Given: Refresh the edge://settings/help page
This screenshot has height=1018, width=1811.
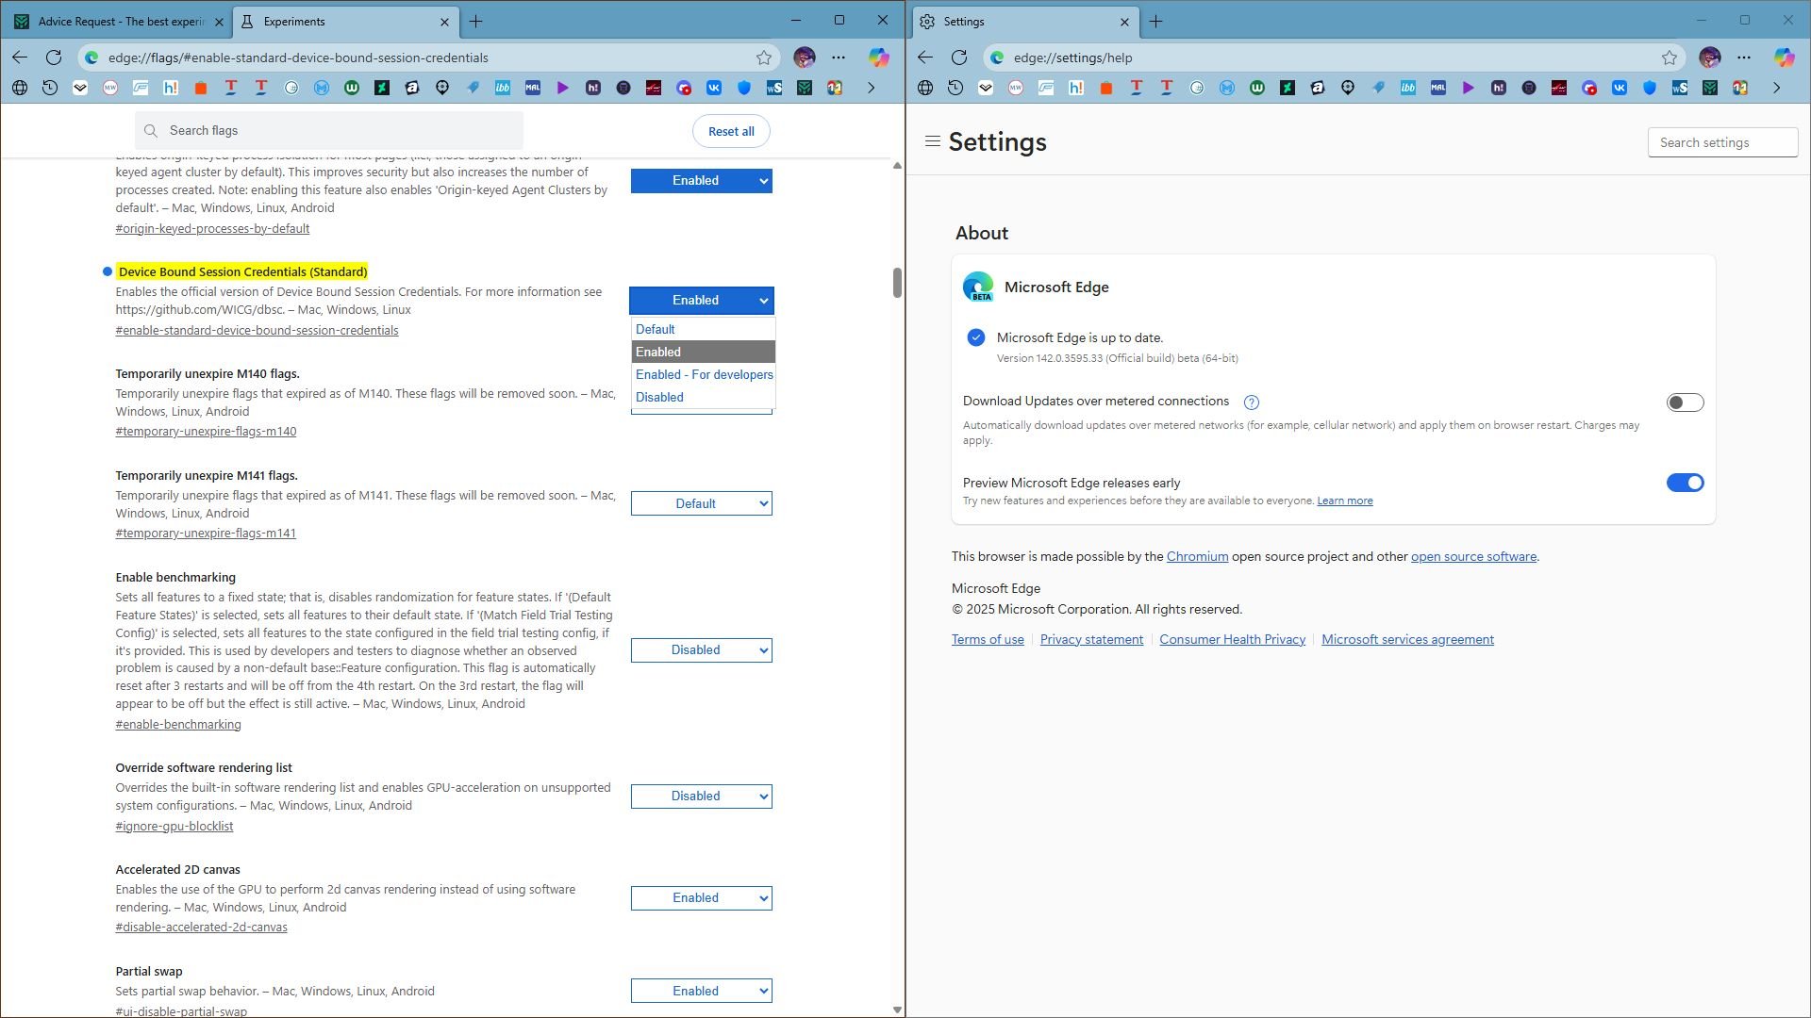Looking at the screenshot, I should [959, 57].
